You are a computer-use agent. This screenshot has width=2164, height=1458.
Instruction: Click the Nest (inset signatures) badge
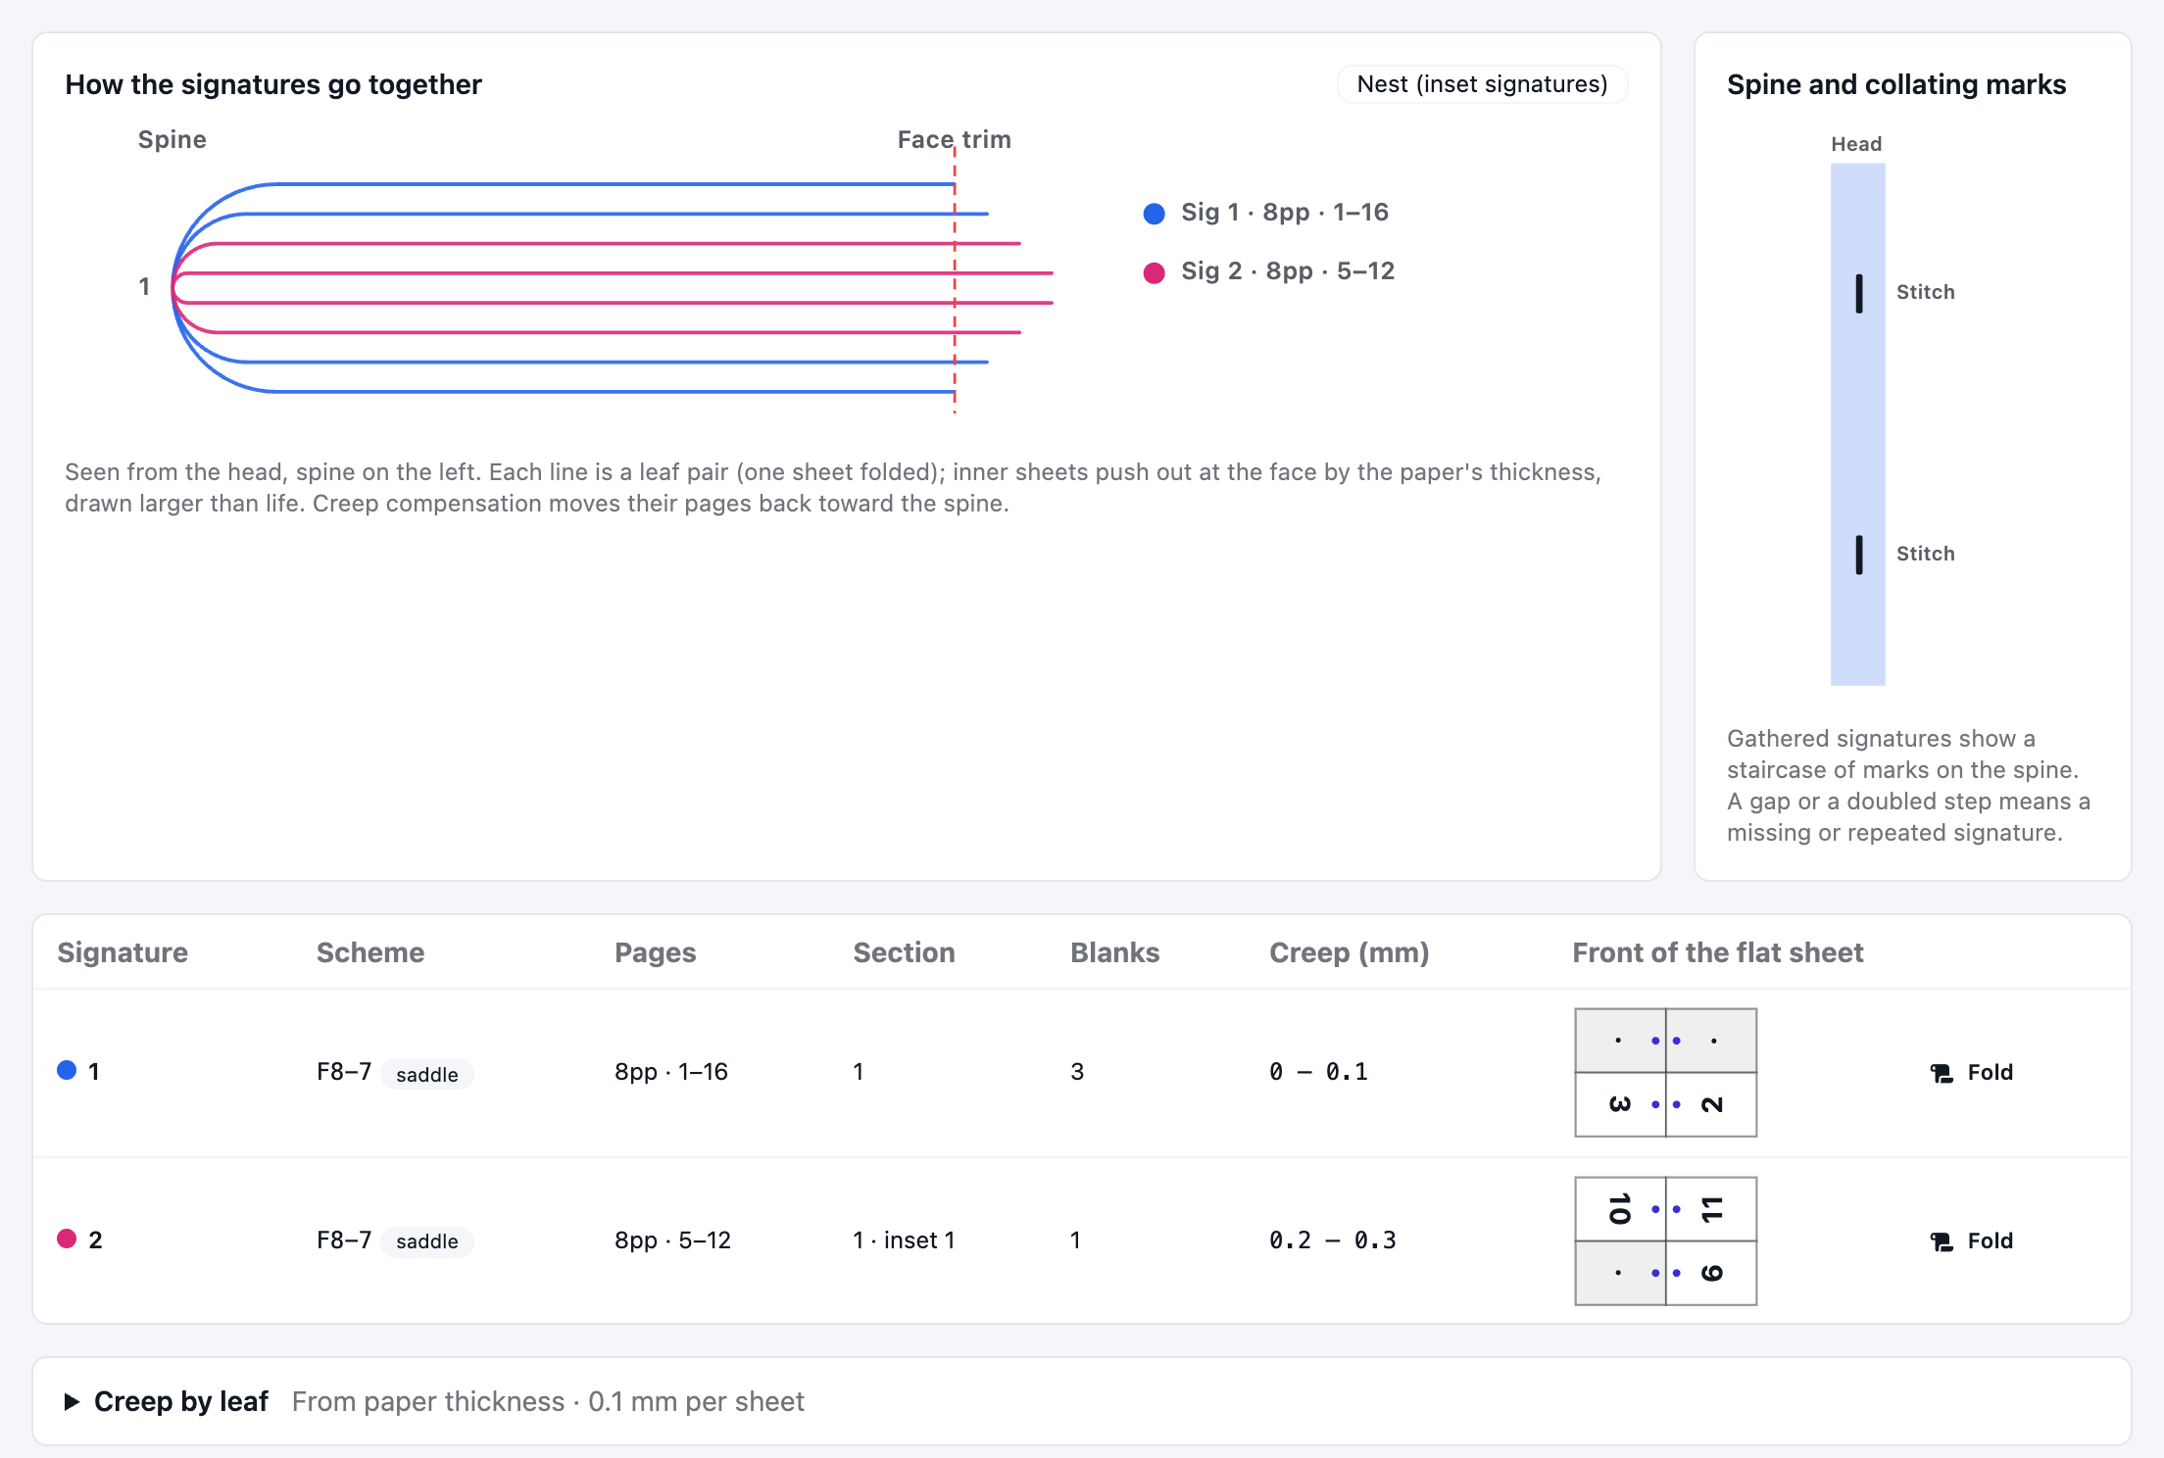[x=1482, y=84]
